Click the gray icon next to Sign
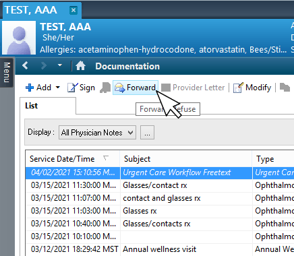The height and width of the screenshot is (256, 294). 105,88
